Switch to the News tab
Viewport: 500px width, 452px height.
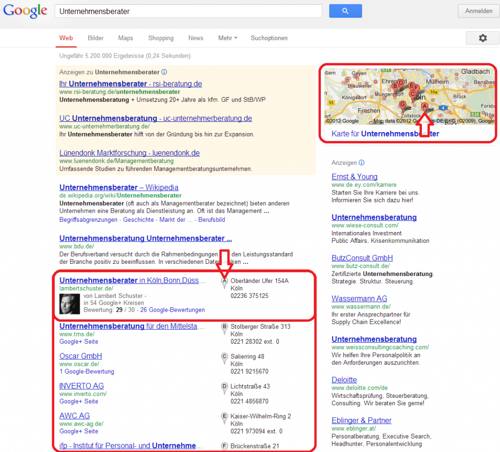pos(196,38)
